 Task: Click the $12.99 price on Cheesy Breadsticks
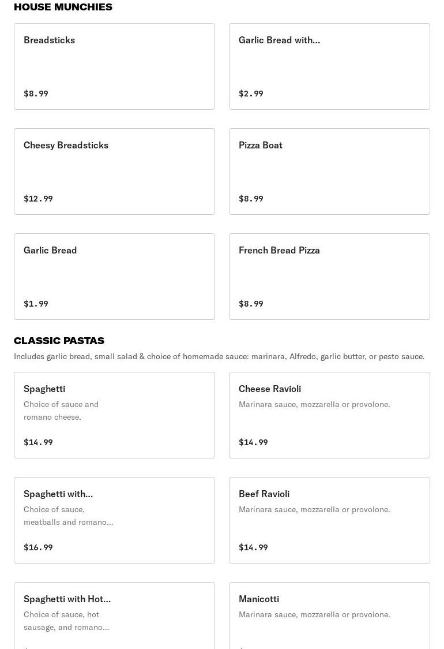(38, 199)
